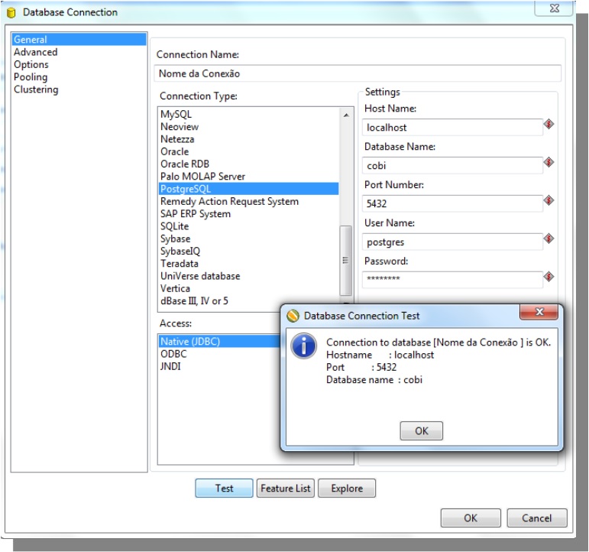
Task: Switch to the Clustering section
Action: (x=36, y=89)
